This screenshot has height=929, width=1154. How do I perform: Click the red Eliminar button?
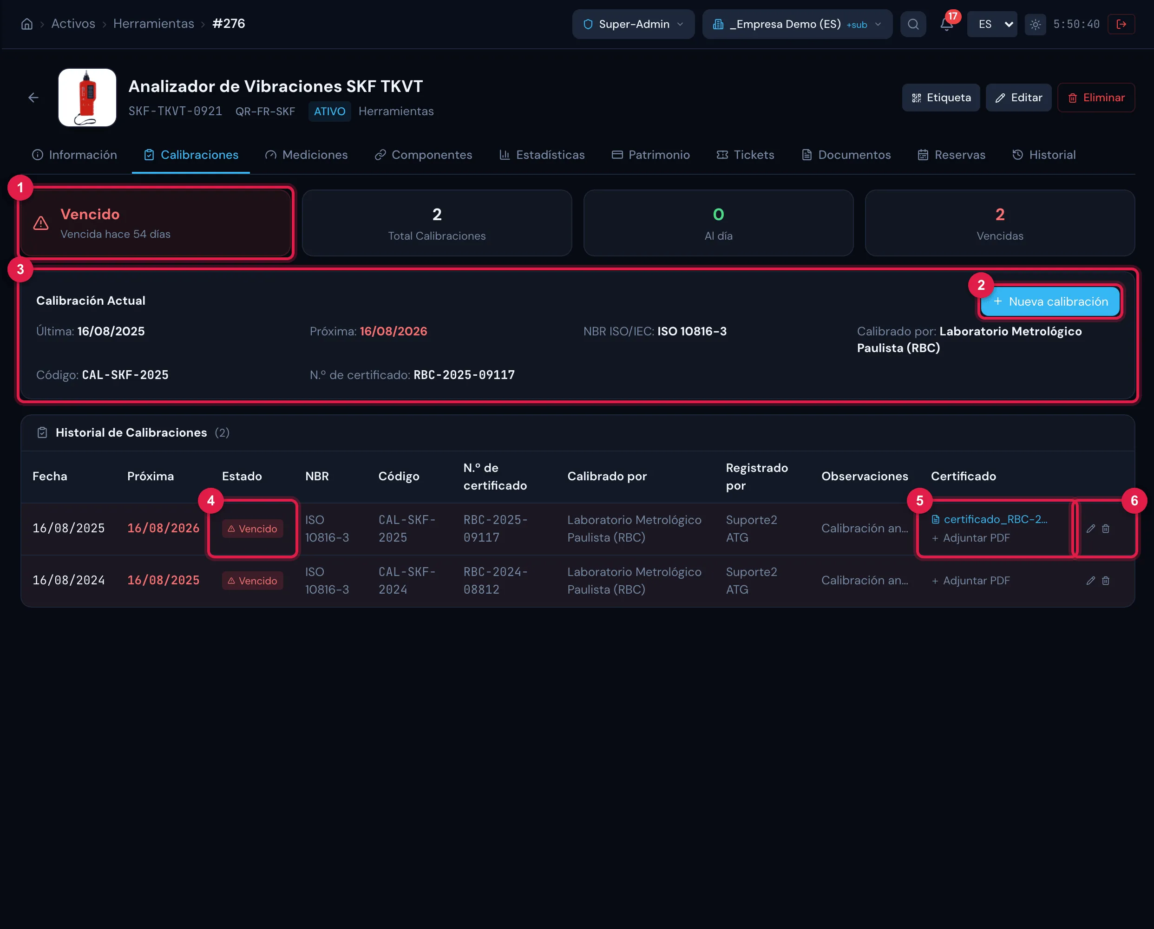point(1095,98)
